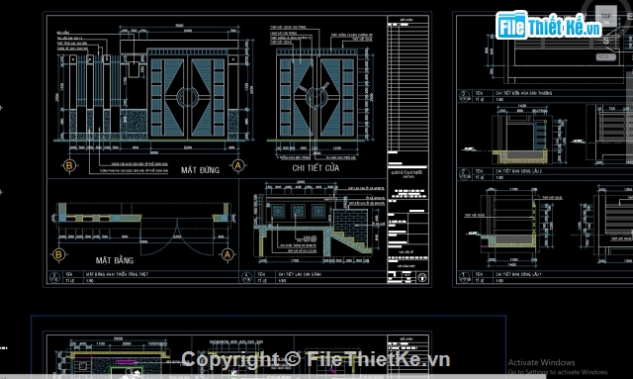Screen dimensions: 633x379
Task: Select grid bubble A beside MẶT ĐỨNG elevation
Action: point(238,165)
